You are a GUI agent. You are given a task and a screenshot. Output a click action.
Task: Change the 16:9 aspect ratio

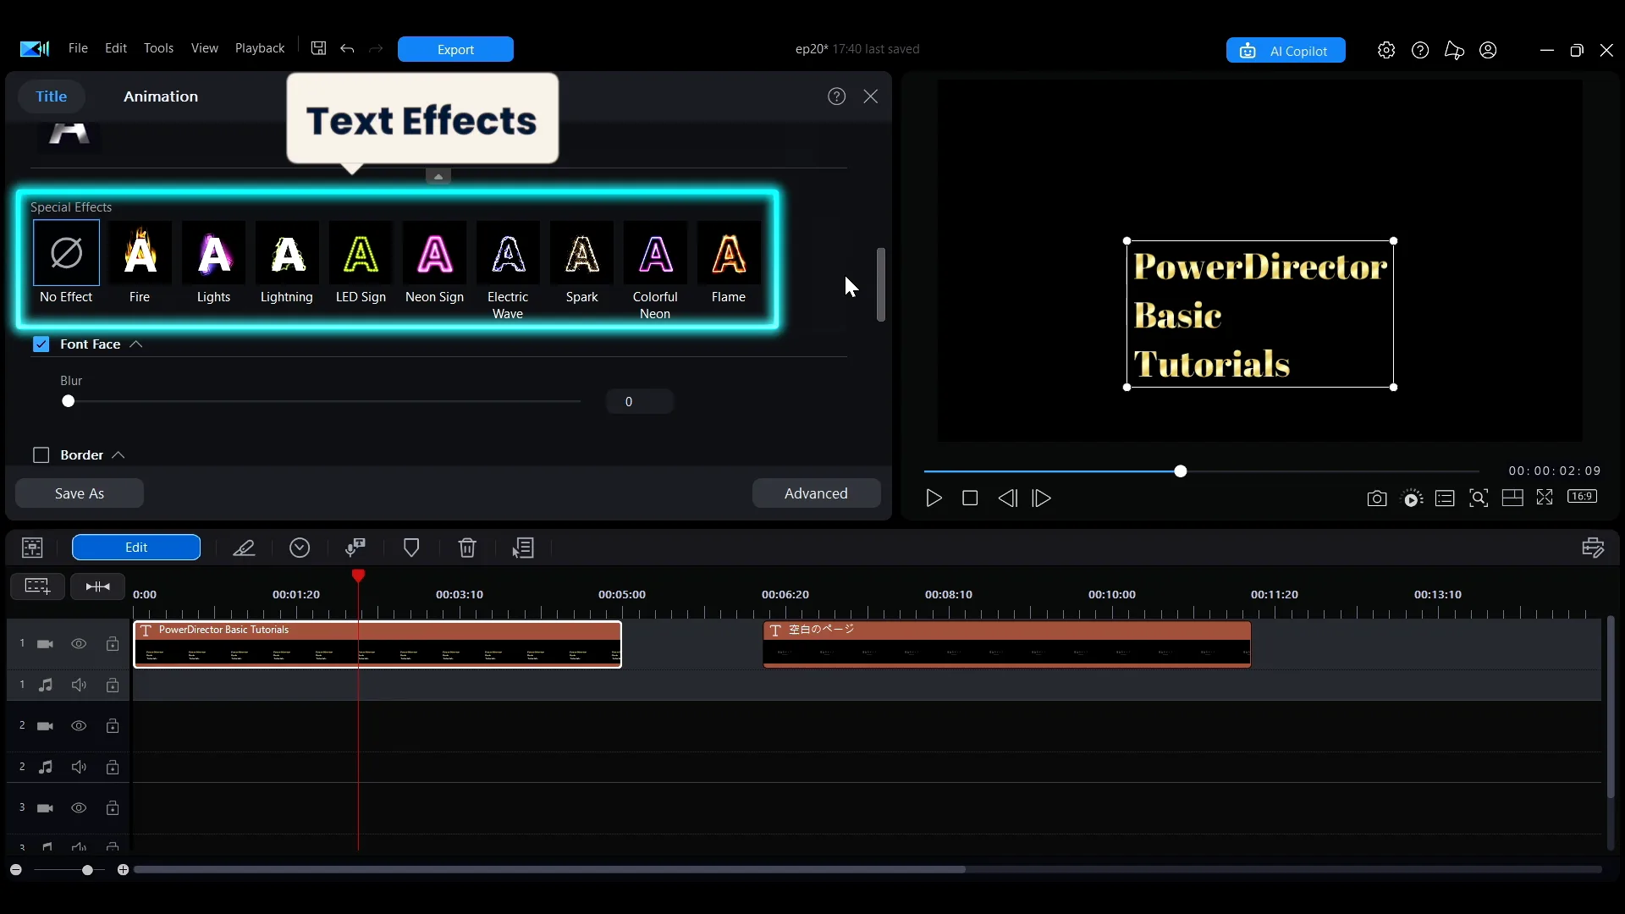[x=1583, y=497]
